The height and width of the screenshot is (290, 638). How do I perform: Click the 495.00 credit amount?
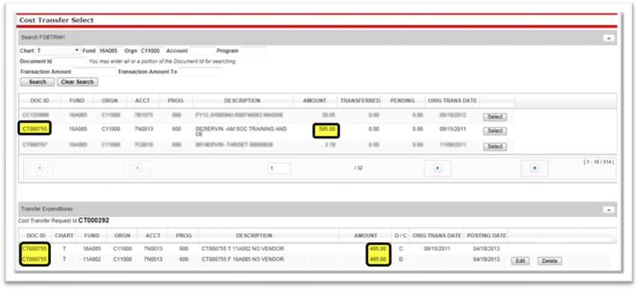point(378,249)
